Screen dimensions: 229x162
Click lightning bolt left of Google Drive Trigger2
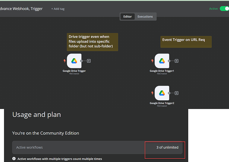[x=152, y=93]
